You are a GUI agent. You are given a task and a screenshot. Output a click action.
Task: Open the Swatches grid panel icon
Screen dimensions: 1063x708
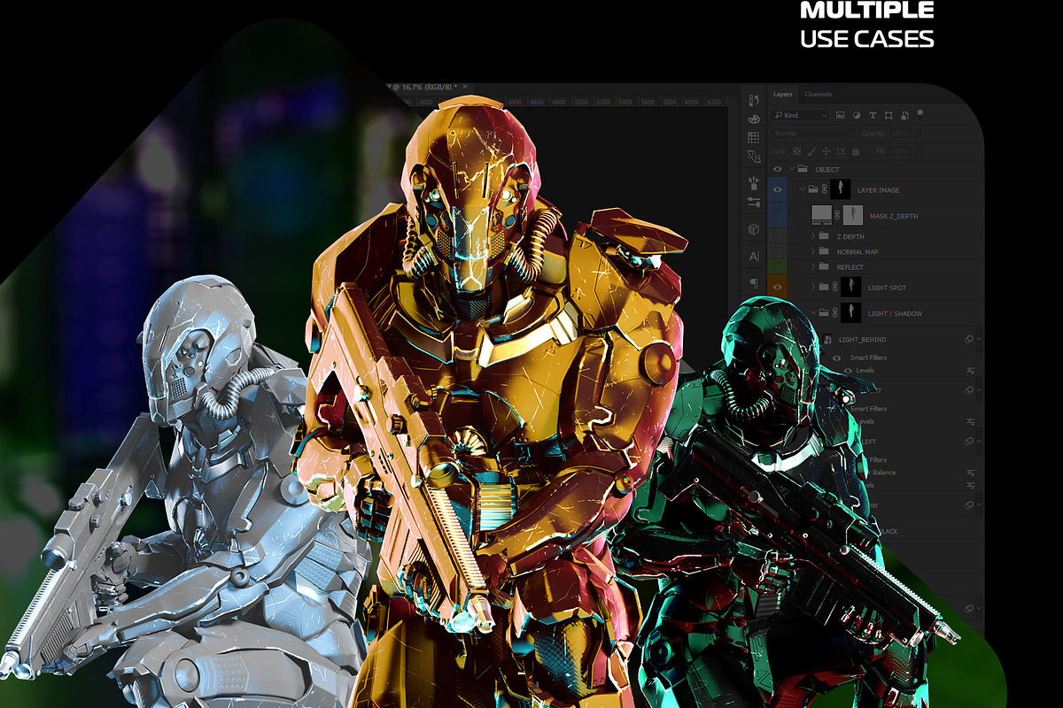754,137
